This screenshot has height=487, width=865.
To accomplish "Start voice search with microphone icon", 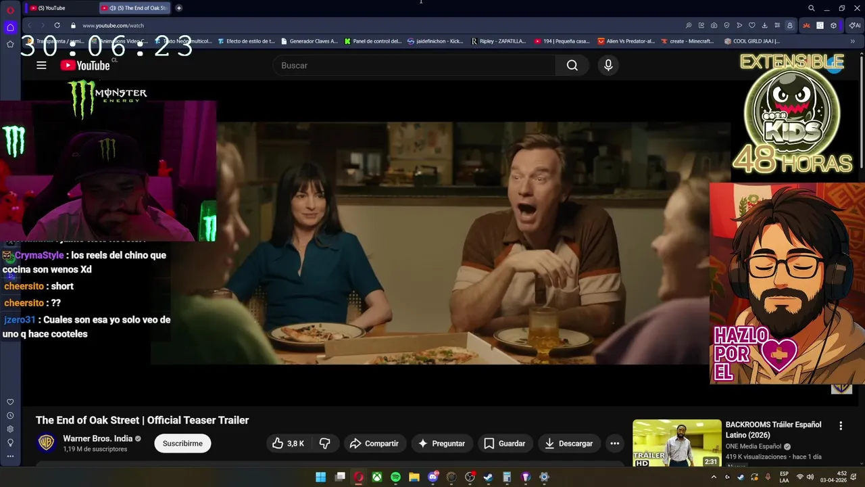I will click(608, 66).
